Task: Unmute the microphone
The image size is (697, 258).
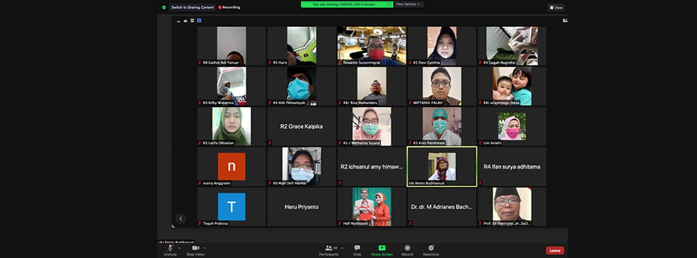Action: tap(169, 250)
